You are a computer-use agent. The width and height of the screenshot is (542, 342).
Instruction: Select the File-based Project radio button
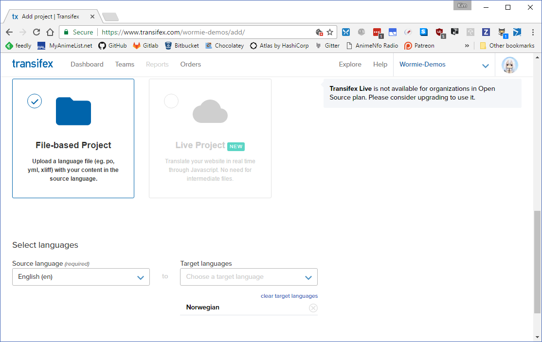[x=35, y=101]
